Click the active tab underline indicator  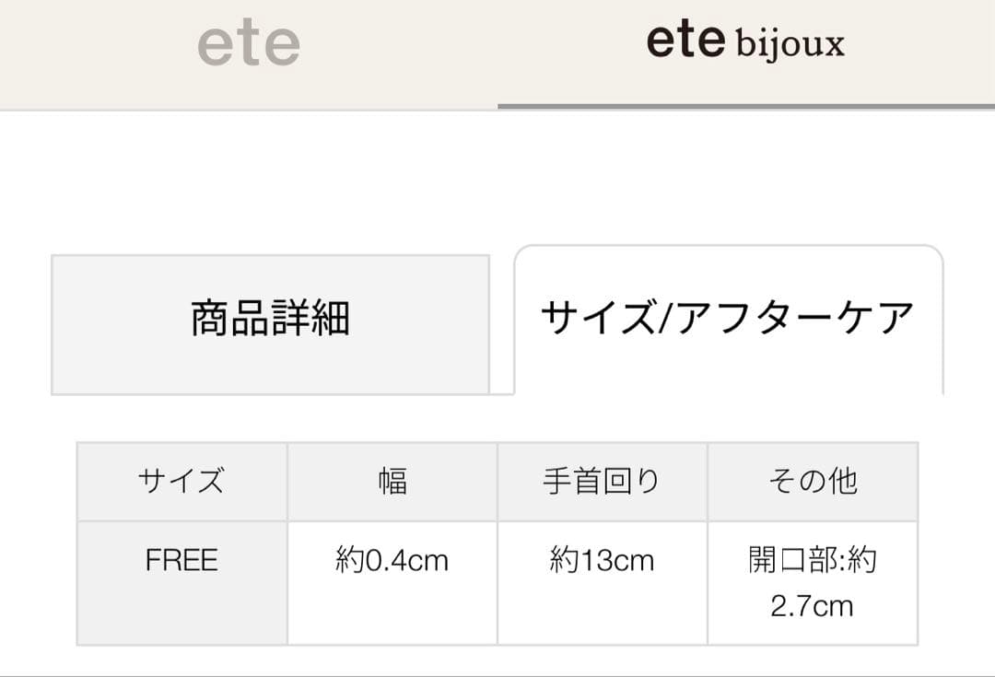746,105
